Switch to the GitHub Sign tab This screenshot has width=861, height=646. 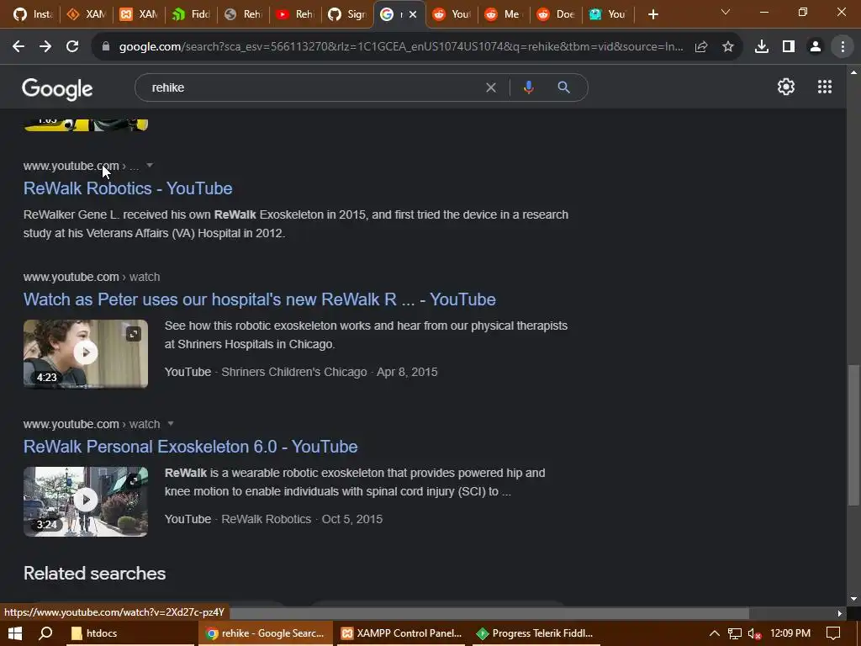pyautogui.click(x=347, y=15)
